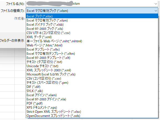Image resolution: width=160 pixels, height=120 pixels.
Task: Select テキスト (スペース区切り) (*.prn)
Action: [x=92, y=83]
